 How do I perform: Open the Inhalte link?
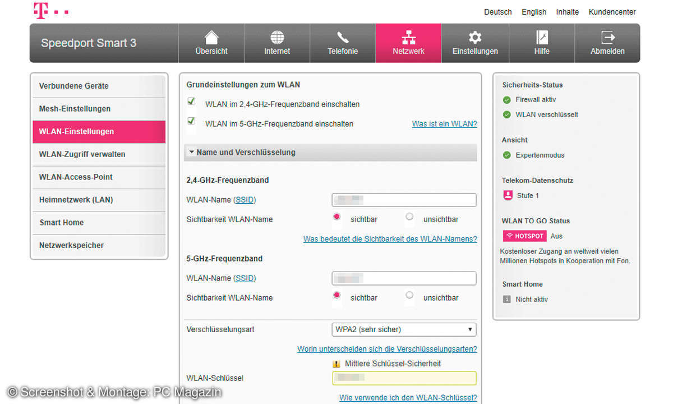568,12
